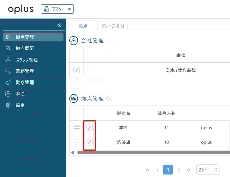Click page 1 pagination button
This screenshot has width=230, height=177.
pos(168,169)
